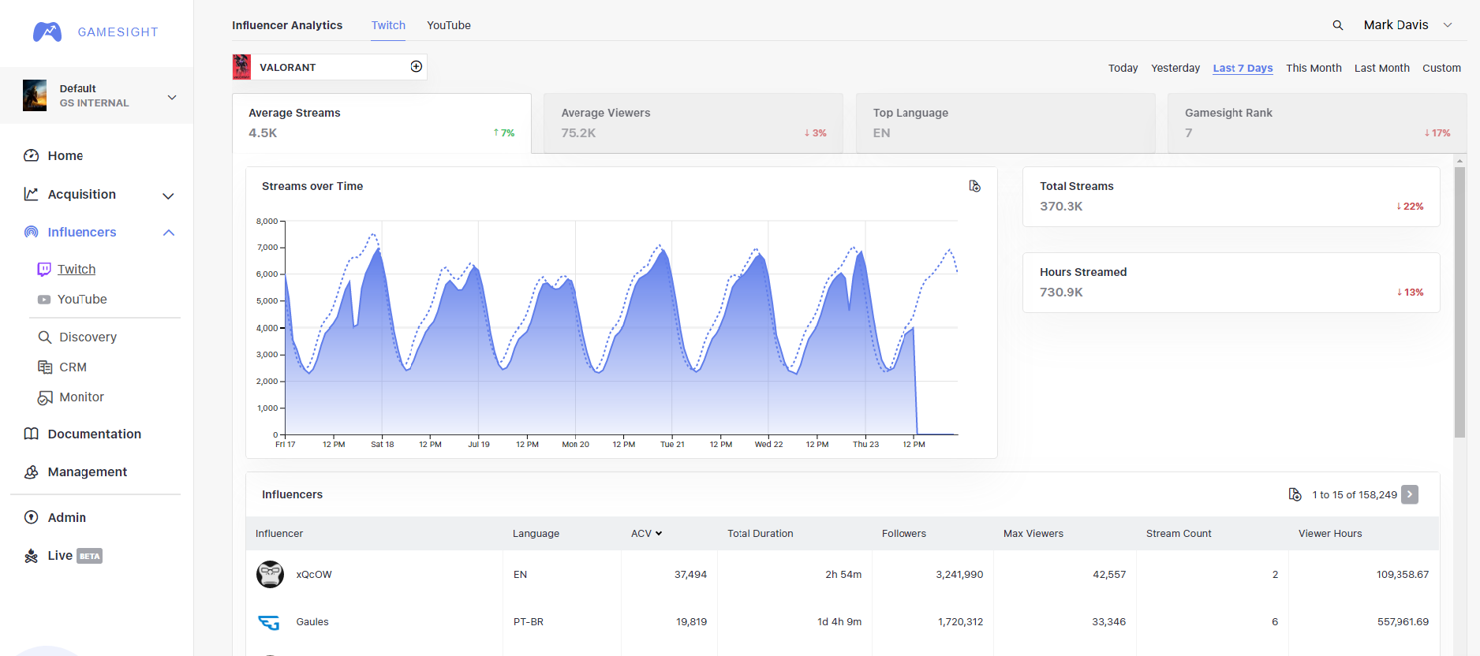Go to next page of influencers
The height and width of the screenshot is (656, 1480).
point(1410,494)
